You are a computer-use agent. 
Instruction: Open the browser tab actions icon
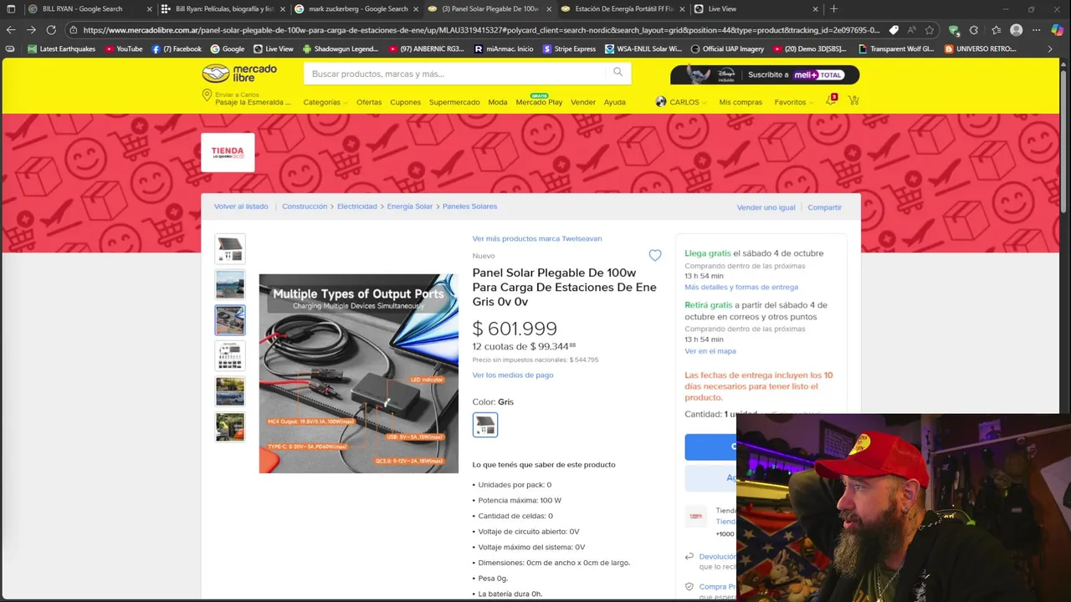[x=11, y=8]
